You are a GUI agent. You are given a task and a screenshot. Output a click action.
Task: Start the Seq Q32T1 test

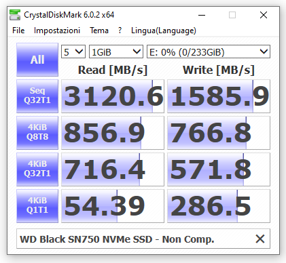(x=37, y=96)
